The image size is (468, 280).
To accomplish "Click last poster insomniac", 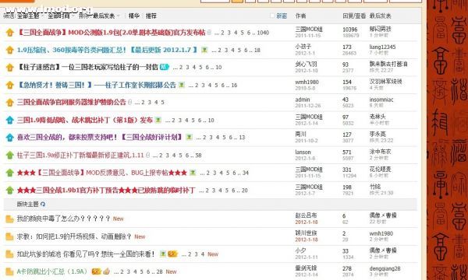I will point(381,100).
